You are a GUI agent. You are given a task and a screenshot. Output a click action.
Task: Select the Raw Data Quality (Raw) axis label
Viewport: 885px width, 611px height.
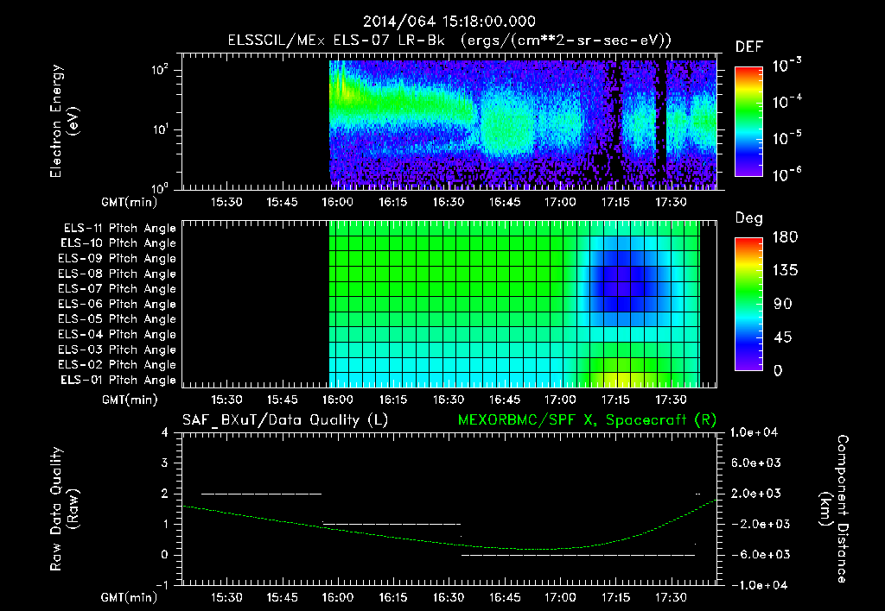click(x=64, y=509)
